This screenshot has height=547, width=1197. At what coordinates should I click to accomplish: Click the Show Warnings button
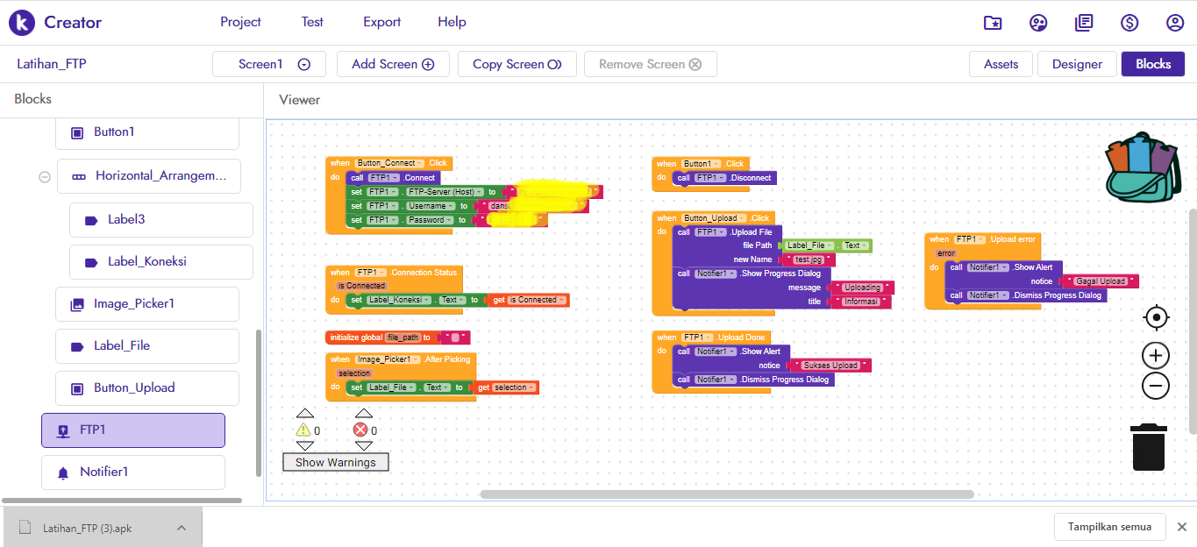pyautogui.click(x=335, y=462)
